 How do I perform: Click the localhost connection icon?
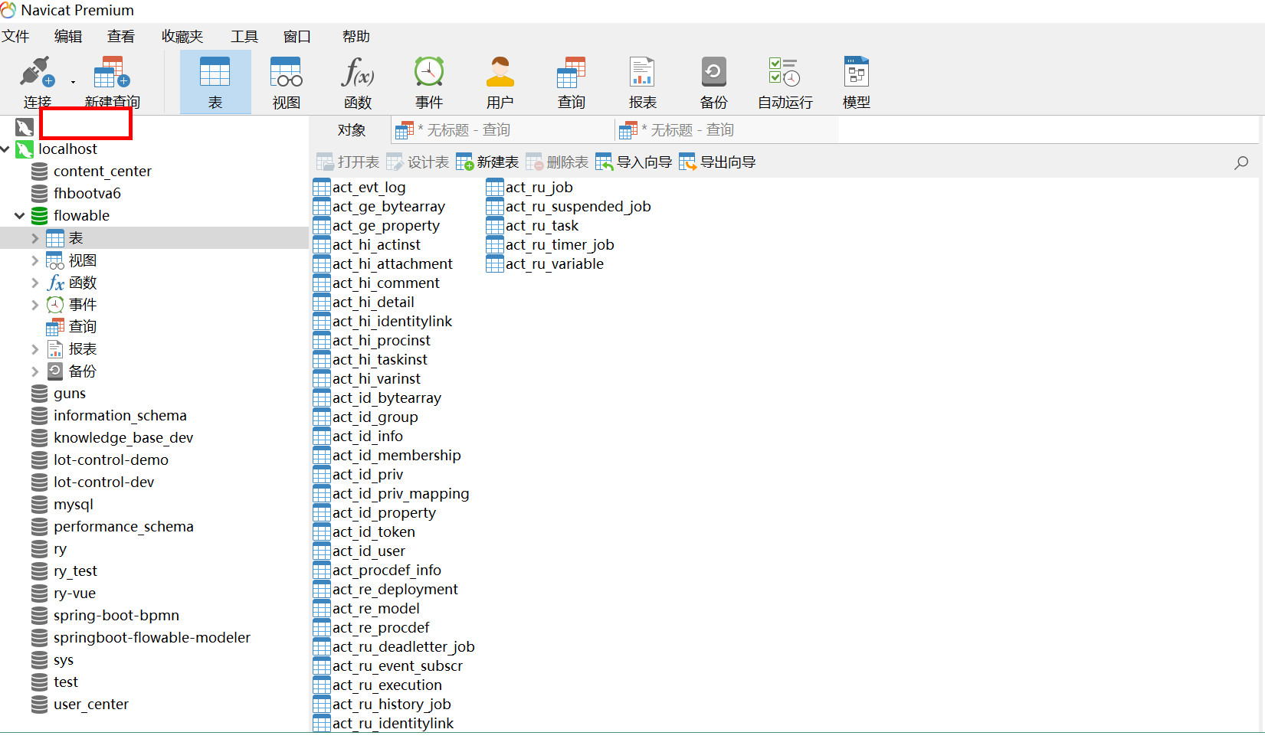pyautogui.click(x=25, y=149)
